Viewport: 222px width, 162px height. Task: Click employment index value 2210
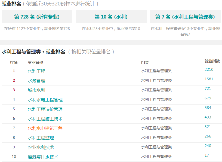pos(209,69)
